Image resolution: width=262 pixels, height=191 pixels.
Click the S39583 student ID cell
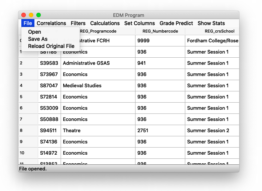click(49, 63)
